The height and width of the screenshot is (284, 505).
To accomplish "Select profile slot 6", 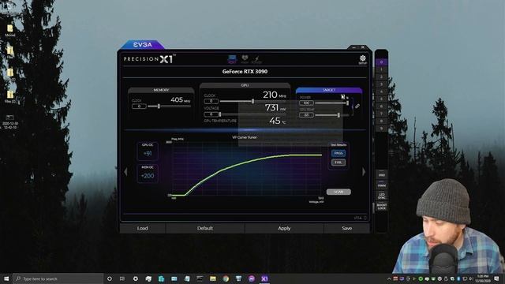I will pos(381,106).
